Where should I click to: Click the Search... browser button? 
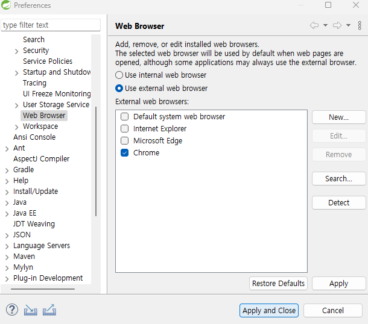point(338,179)
